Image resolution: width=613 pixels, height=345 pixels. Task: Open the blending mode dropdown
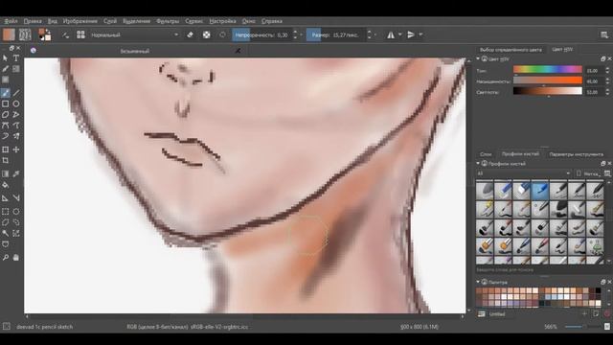[x=134, y=34]
